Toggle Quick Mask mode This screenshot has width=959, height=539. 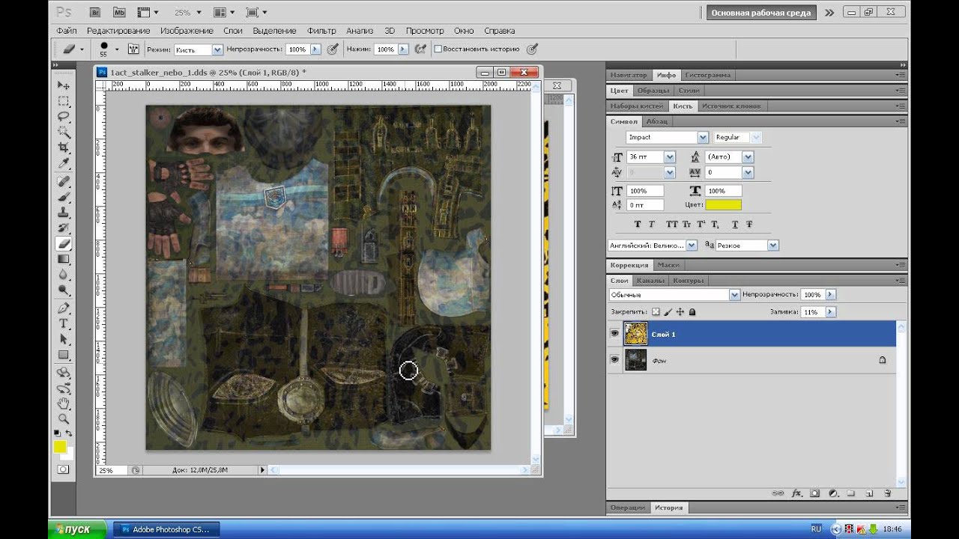click(x=63, y=469)
